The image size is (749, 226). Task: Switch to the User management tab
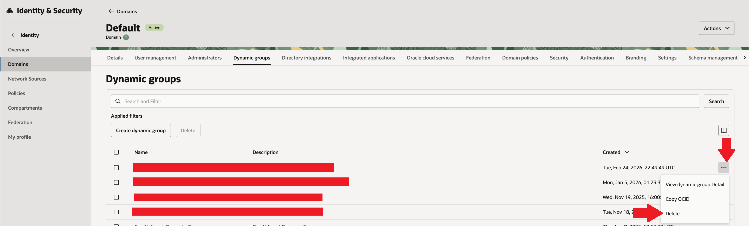coord(155,58)
